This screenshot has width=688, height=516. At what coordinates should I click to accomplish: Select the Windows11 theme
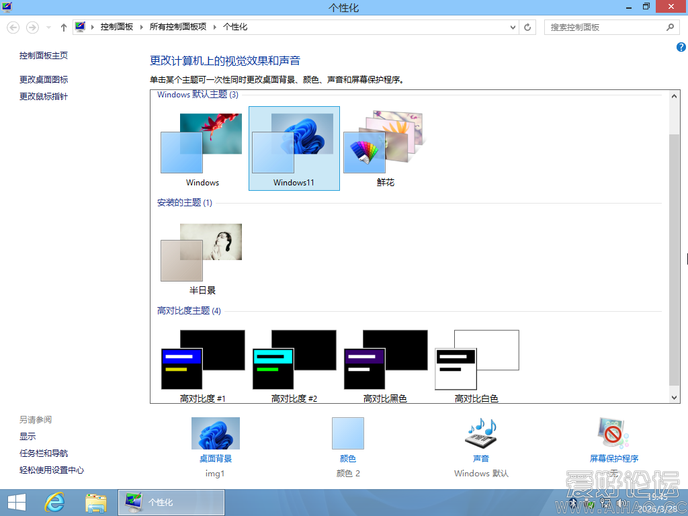pyautogui.click(x=294, y=148)
